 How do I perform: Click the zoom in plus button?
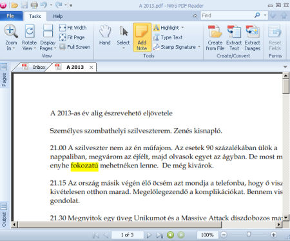coord(273,235)
